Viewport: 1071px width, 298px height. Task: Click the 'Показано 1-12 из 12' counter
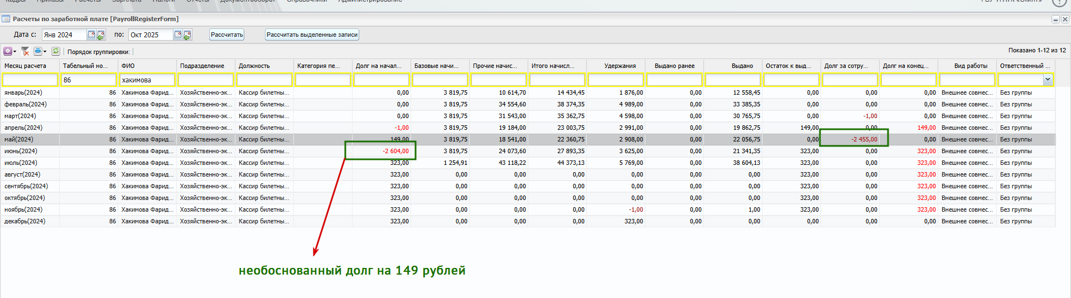[x=1037, y=50]
